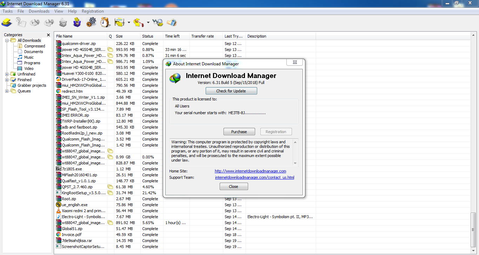Viewport: 479px width, 255px height.
Task: Click the icon beside DriverPack-17-Online
Action: pyautogui.click(x=59, y=79)
